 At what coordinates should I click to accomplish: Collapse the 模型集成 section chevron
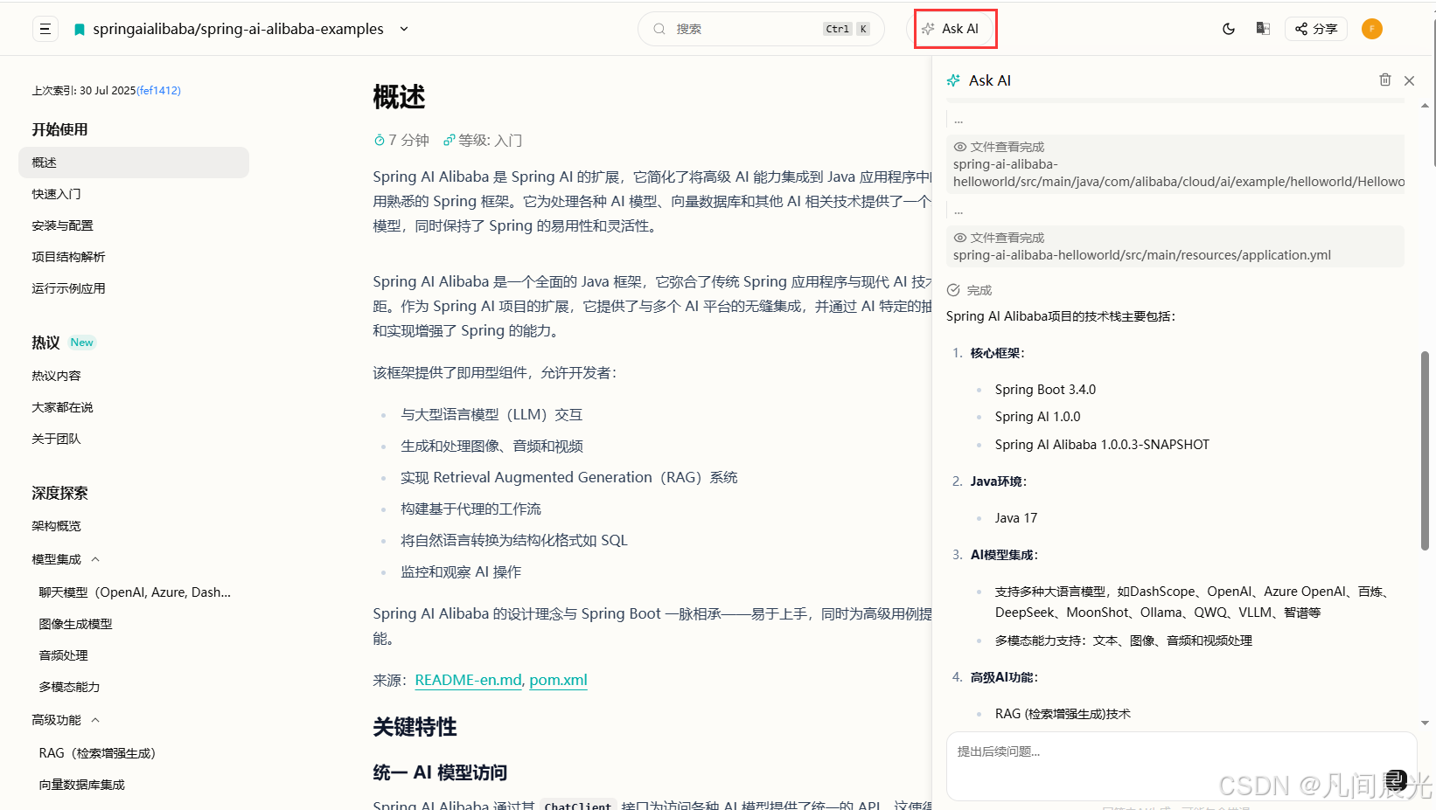point(95,559)
